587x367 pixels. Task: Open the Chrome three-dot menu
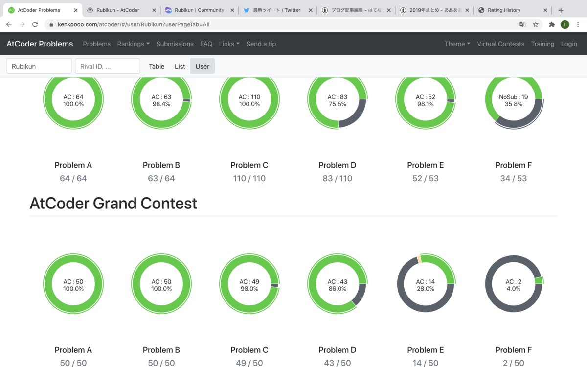point(578,24)
